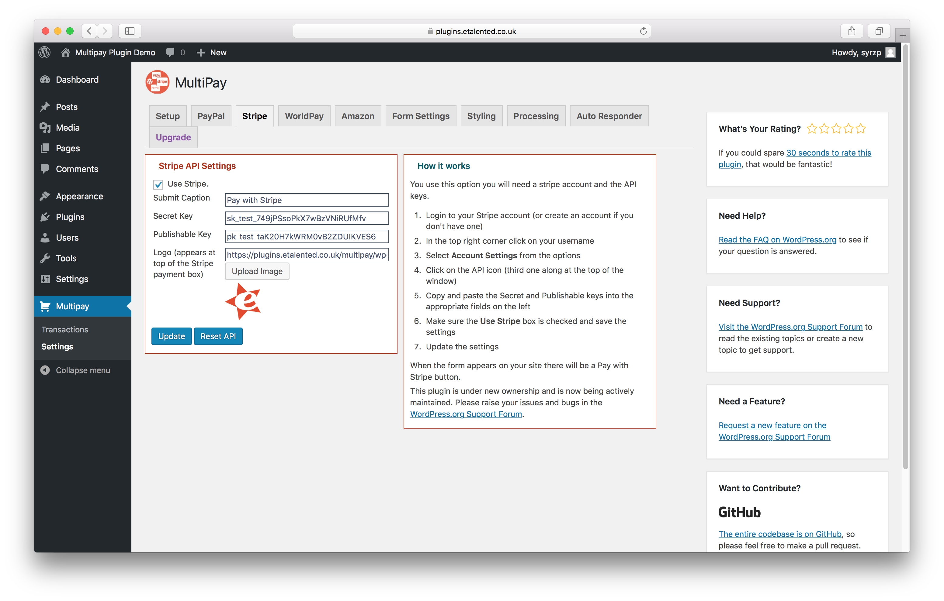Viewport: 944px width, 601px height.
Task: Uncheck the Use Stripe checkbox
Action: (x=158, y=184)
